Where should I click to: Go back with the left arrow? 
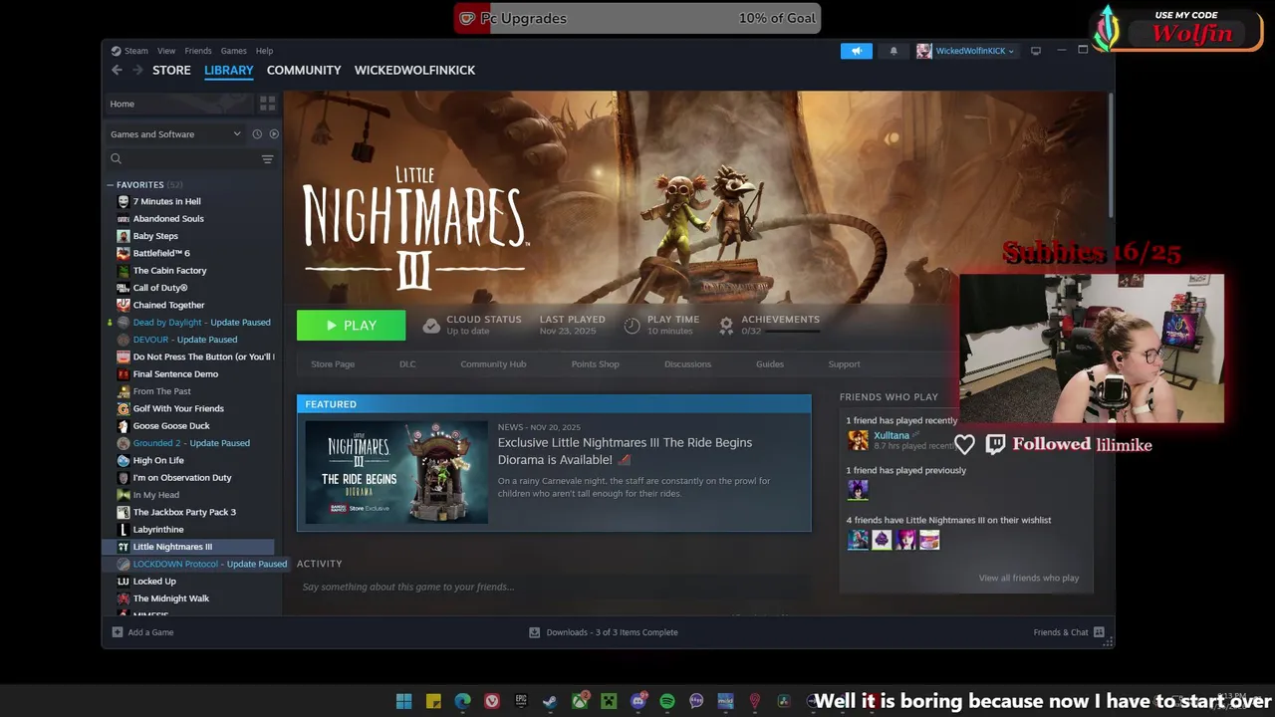pyautogui.click(x=117, y=70)
